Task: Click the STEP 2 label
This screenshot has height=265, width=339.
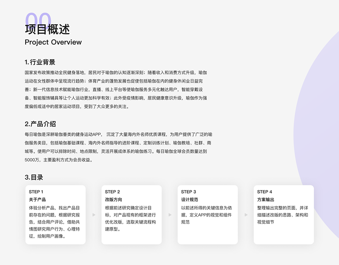Action: (113, 192)
